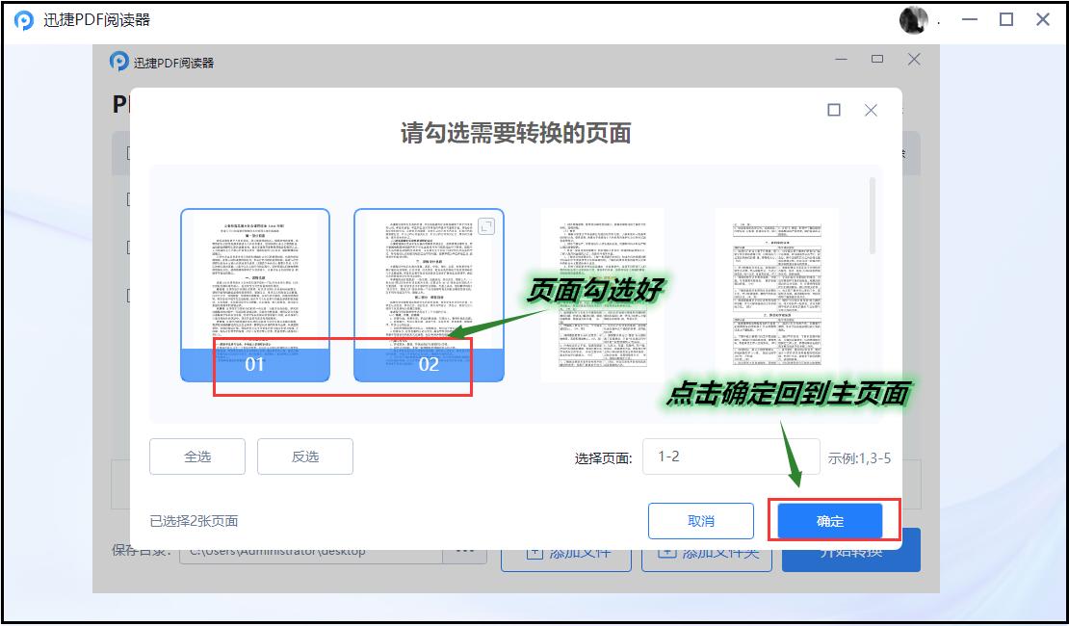
Task: Click 全选 to select all pages
Action: (197, 456)
